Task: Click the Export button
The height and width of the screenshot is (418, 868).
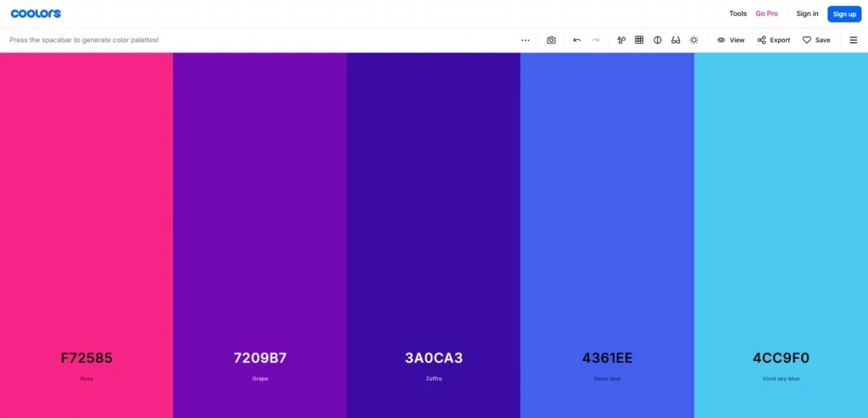Action: pos(773,40)
